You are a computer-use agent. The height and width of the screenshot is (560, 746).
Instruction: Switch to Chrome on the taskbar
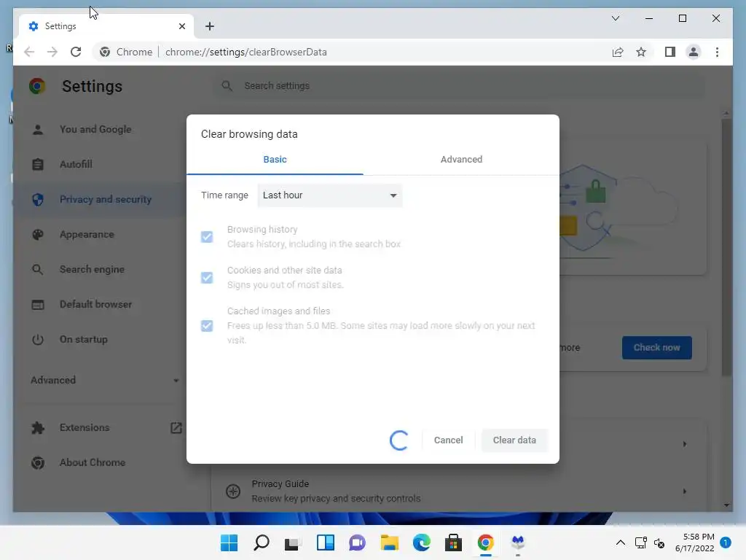485,542
